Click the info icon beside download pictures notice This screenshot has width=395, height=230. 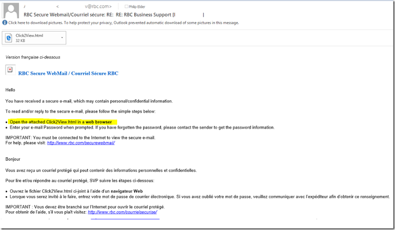[5, 22]
